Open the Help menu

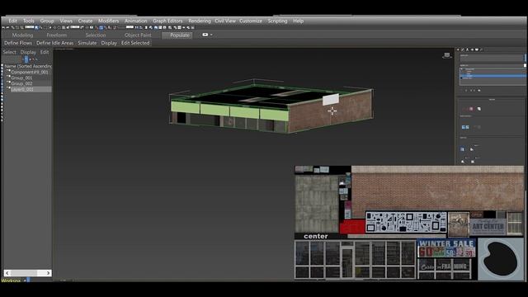click(x=299, y=21)
